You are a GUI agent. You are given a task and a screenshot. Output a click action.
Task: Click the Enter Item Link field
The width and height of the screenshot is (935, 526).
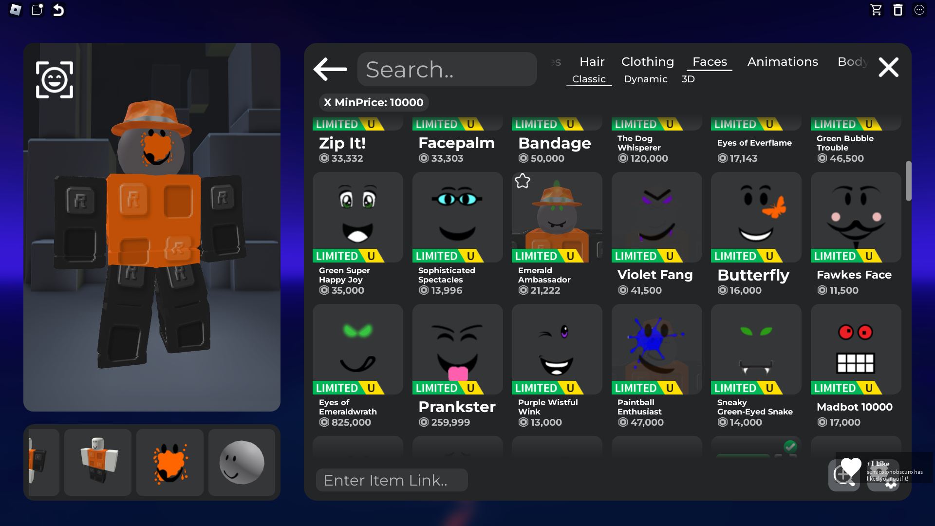(392, 480)
